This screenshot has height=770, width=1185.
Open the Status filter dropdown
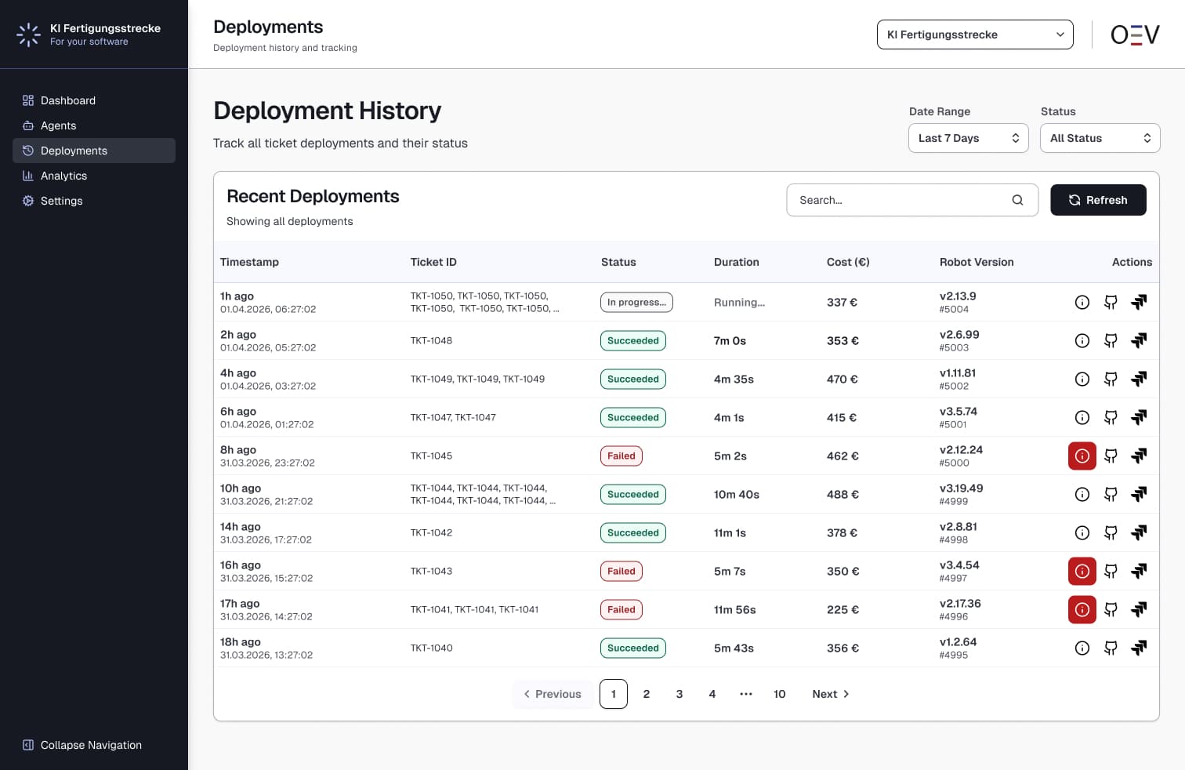point(1100,138)
